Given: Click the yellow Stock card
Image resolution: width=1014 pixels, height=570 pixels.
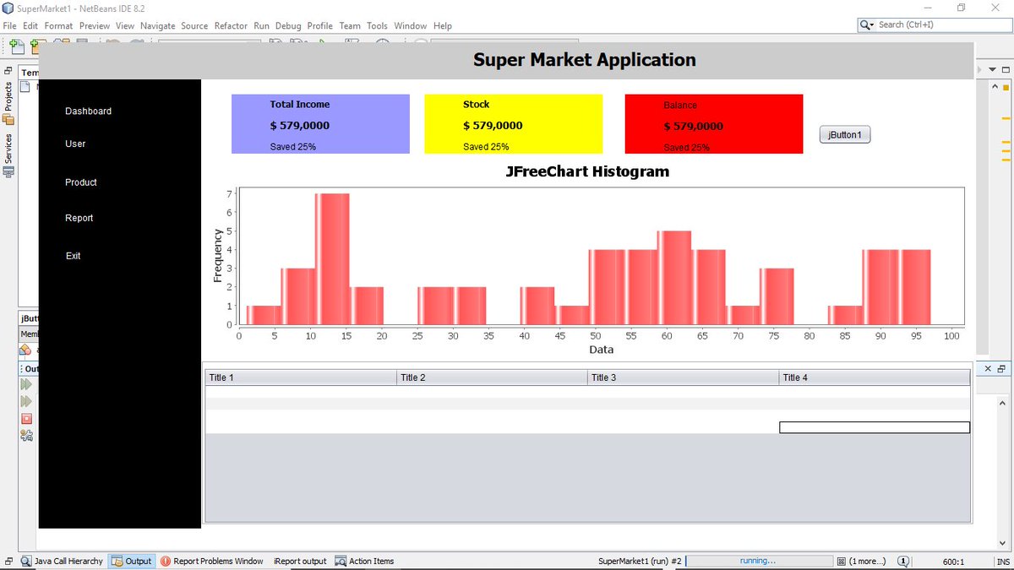Looking at the screenshot, I should point(514,124).
